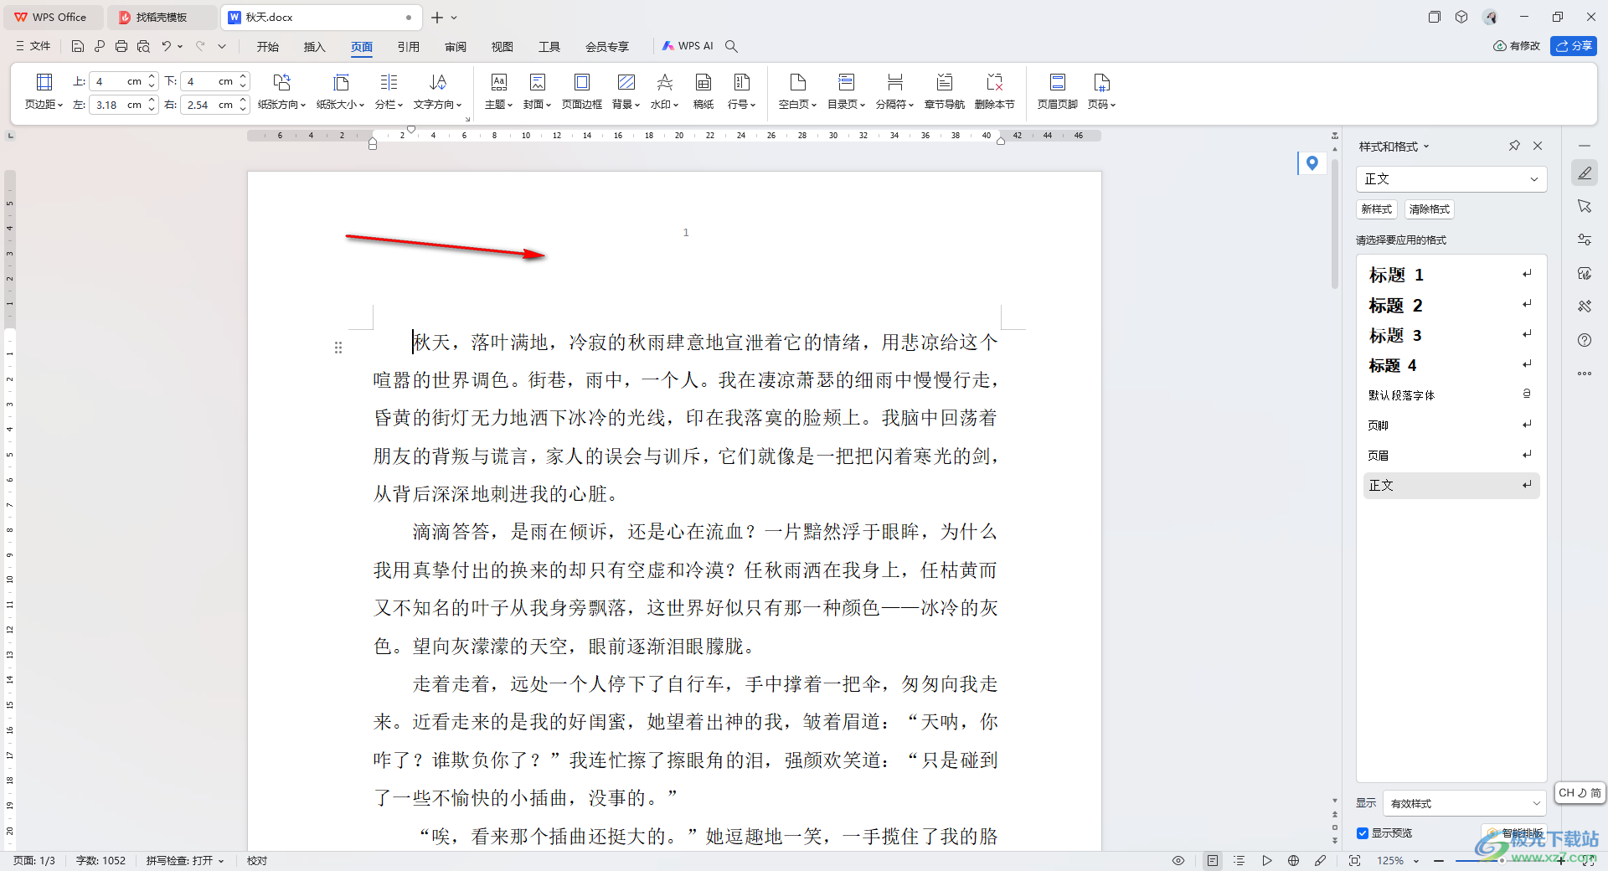Open the 纸张大小 paper size option
1608x871 pixels.
340,91
